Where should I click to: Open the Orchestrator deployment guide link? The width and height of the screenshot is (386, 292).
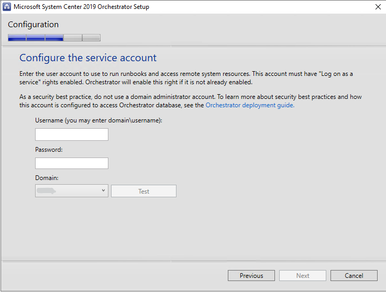(250, 105)
